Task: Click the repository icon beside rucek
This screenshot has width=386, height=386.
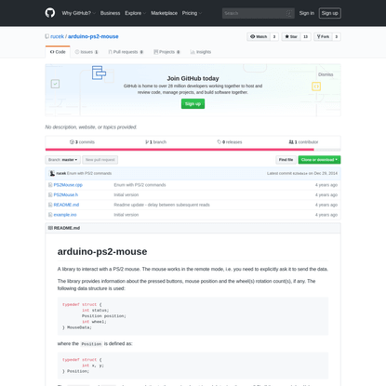Action: pyautogui.click(x=47, y=36)
